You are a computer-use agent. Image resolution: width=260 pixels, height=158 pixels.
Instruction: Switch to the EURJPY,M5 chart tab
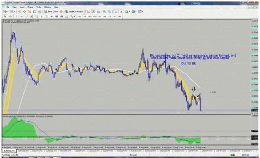tap(37, 151)
